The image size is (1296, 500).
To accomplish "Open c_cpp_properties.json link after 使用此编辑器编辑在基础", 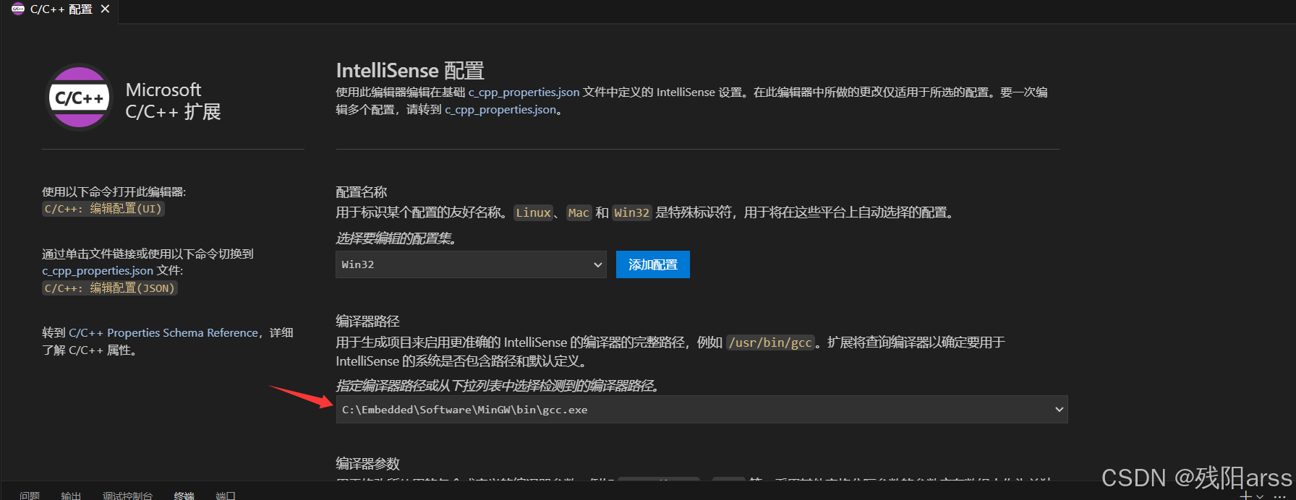I will (524, 92).
